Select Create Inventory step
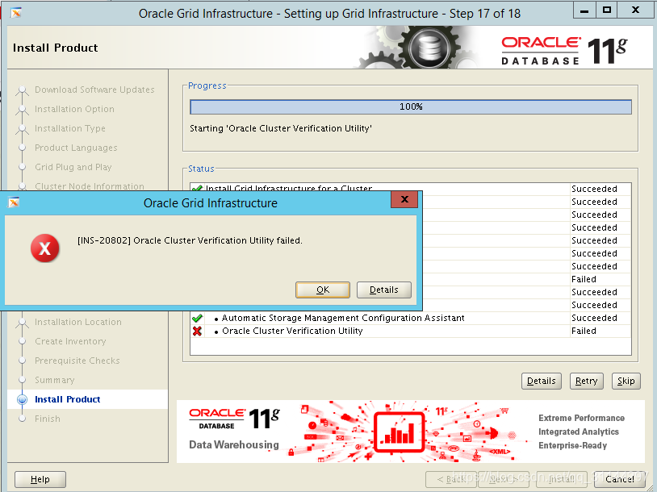This screenshot has width=657, height=492. click(x=70, y=341)
